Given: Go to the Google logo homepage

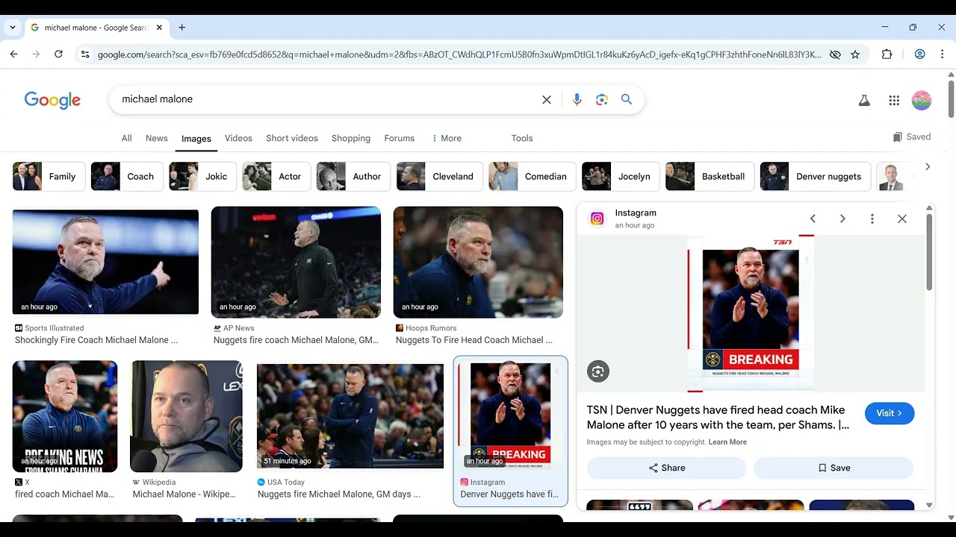Looking at the screenshot, I should click(x=52, y=100).
